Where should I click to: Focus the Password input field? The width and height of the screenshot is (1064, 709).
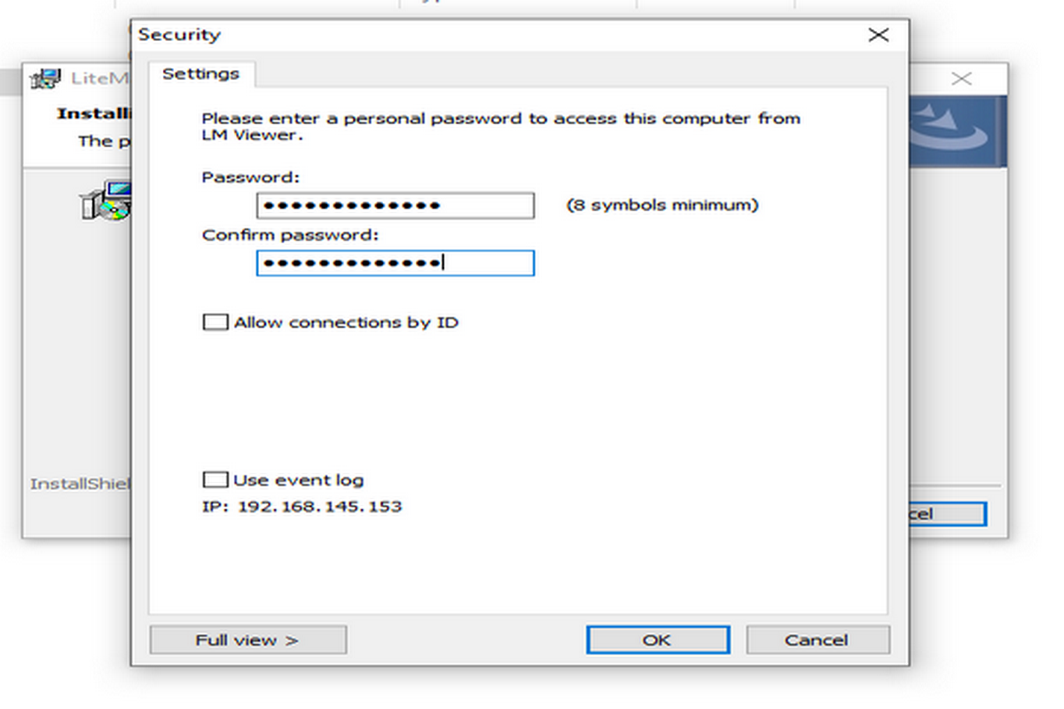395,206
